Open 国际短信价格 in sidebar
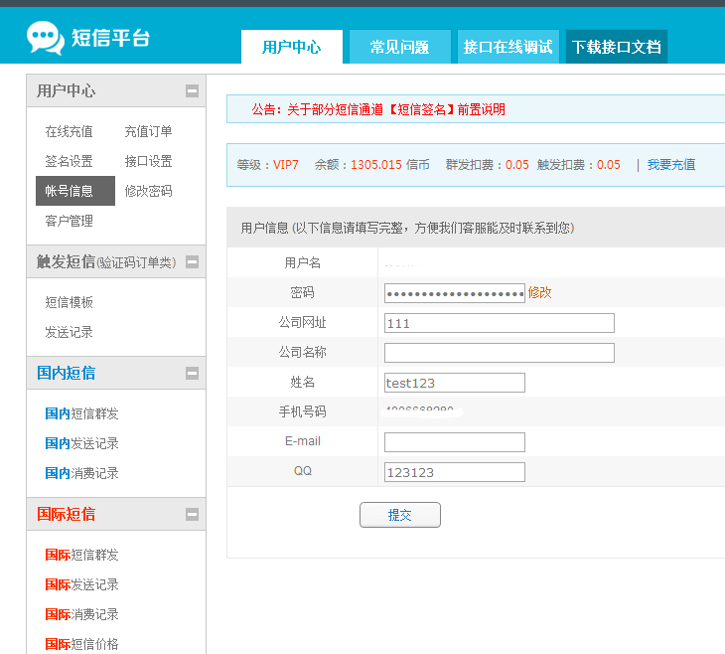 coord(81,644)
